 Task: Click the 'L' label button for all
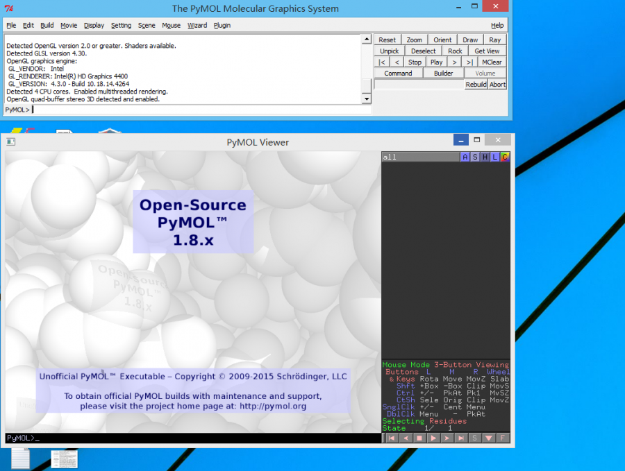point(494,157)
